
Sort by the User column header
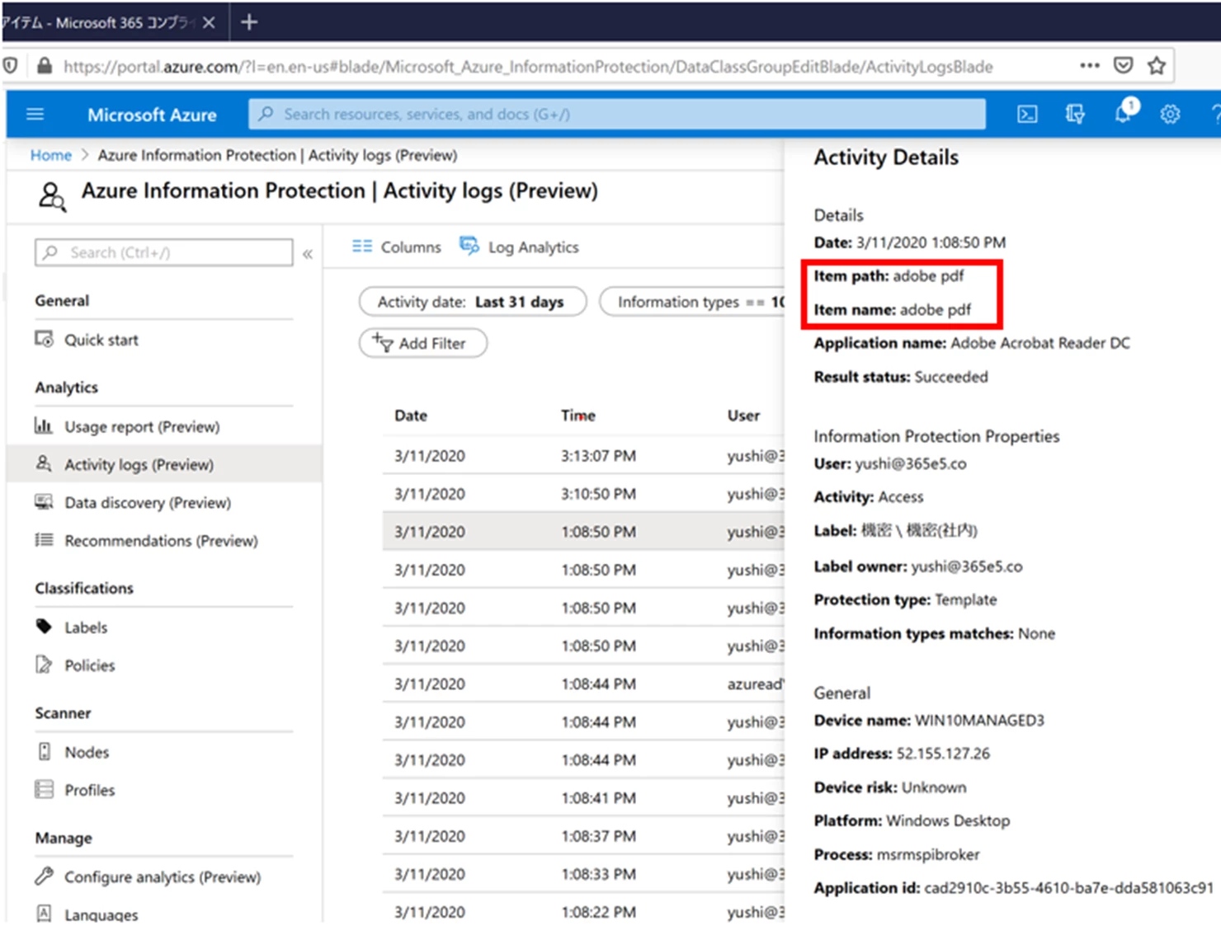[743, 416]
